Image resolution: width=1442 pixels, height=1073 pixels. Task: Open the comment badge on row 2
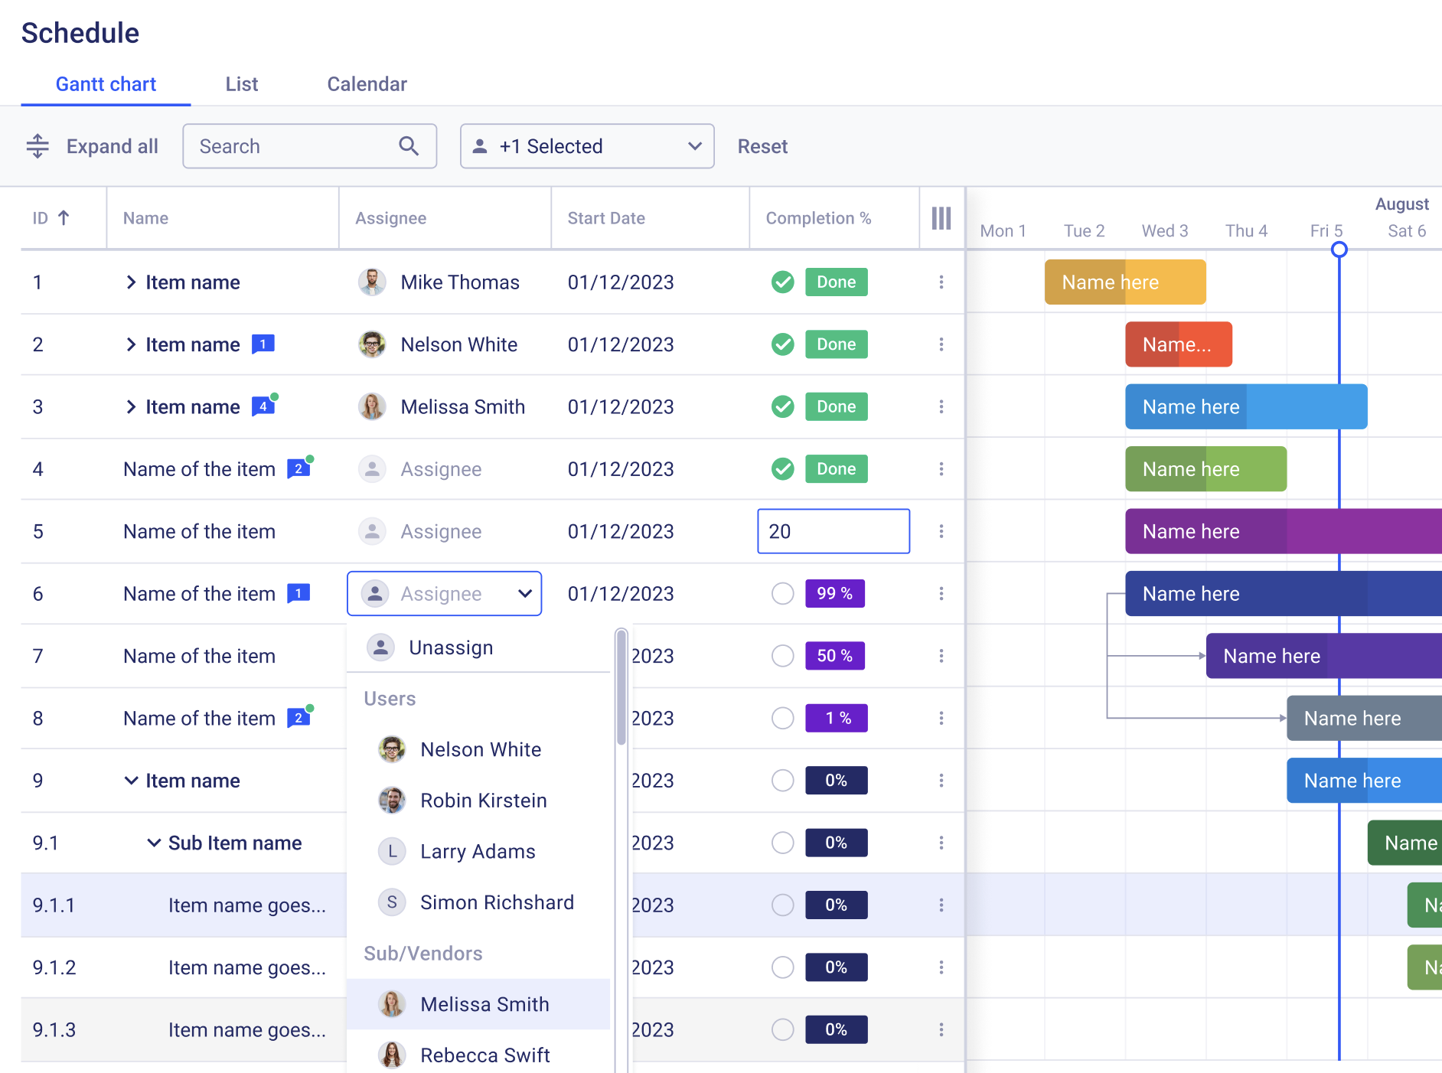click(x=263, y=344)
